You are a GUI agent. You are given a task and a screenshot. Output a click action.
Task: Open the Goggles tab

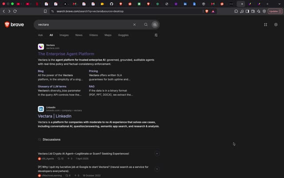pos(123,35)
